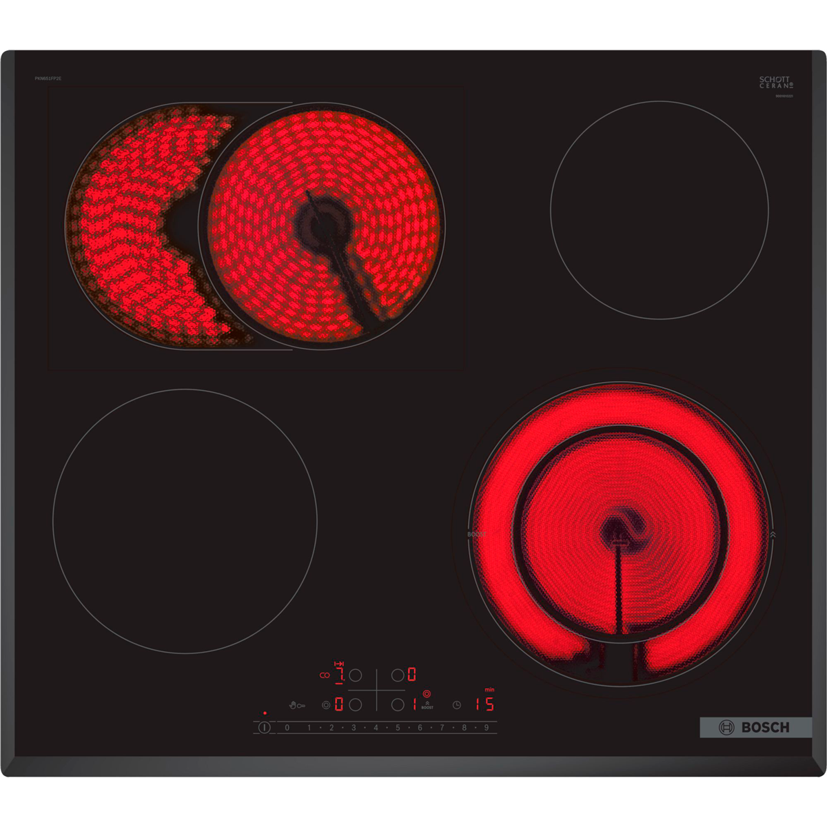827x827 pixels.
Task: Tap the BOOST chevron symbol in controls
Action: tap(427, 705)
